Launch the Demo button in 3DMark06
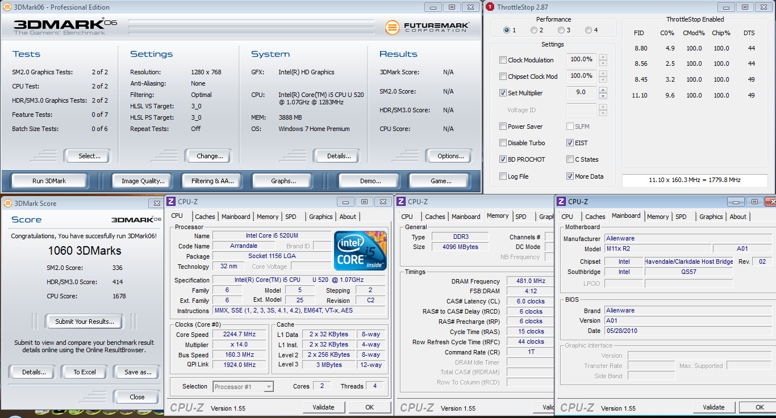The height and width of the screenshot is (418, 776). pos(370,181)
